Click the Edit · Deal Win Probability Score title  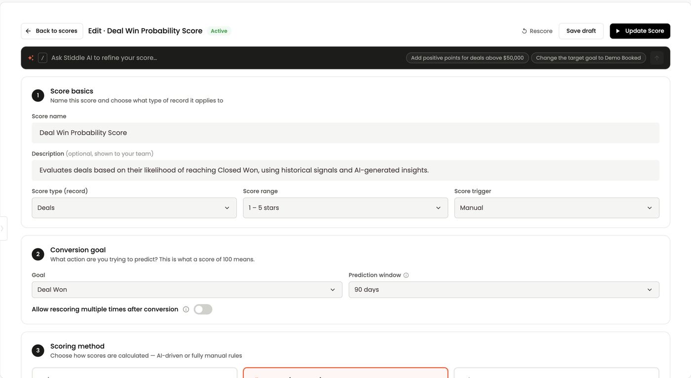145,31
